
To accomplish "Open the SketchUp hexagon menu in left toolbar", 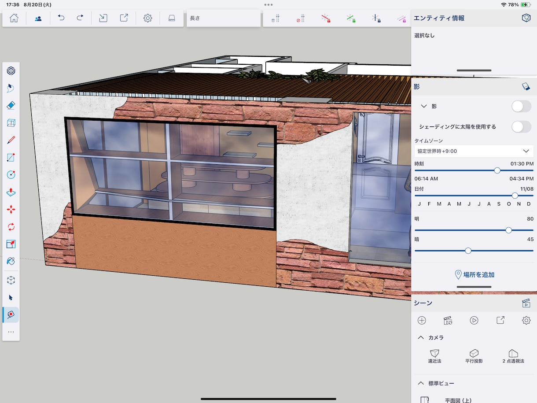I will pyautogui.click(x=11, y=71).
